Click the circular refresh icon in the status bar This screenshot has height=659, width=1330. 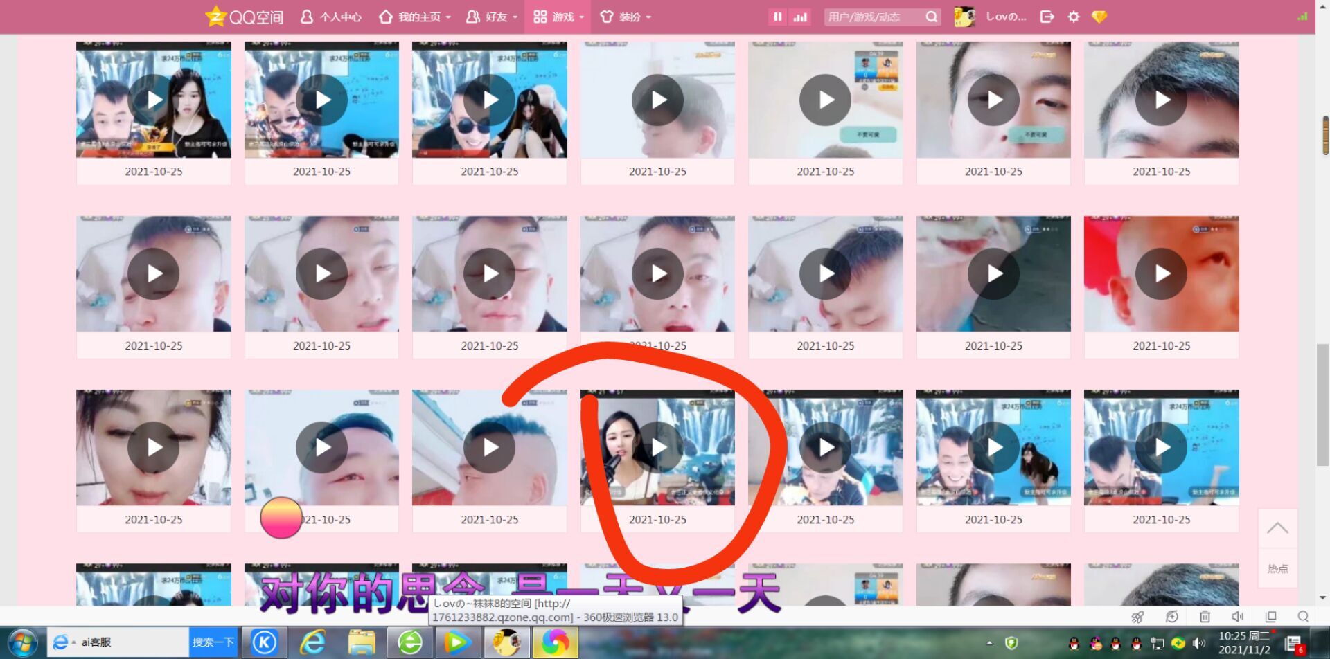[x=1171, y=616]
